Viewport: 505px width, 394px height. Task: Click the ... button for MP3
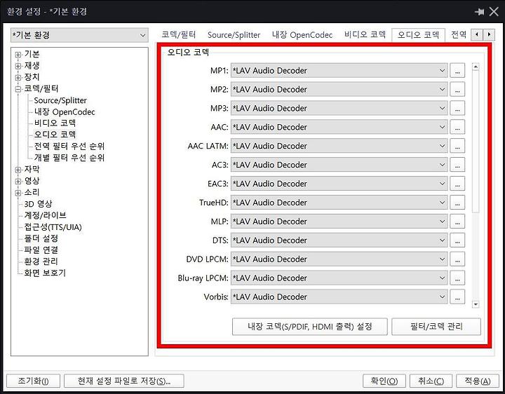[457, 108]
